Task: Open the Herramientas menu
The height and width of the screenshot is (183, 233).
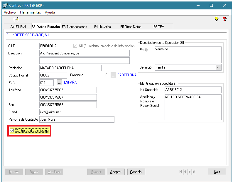Action: coord(30,12)
